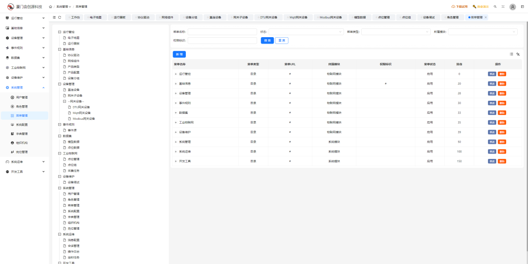
Task: Click the 下载试用 link in the header
Action: coord(460,7)
